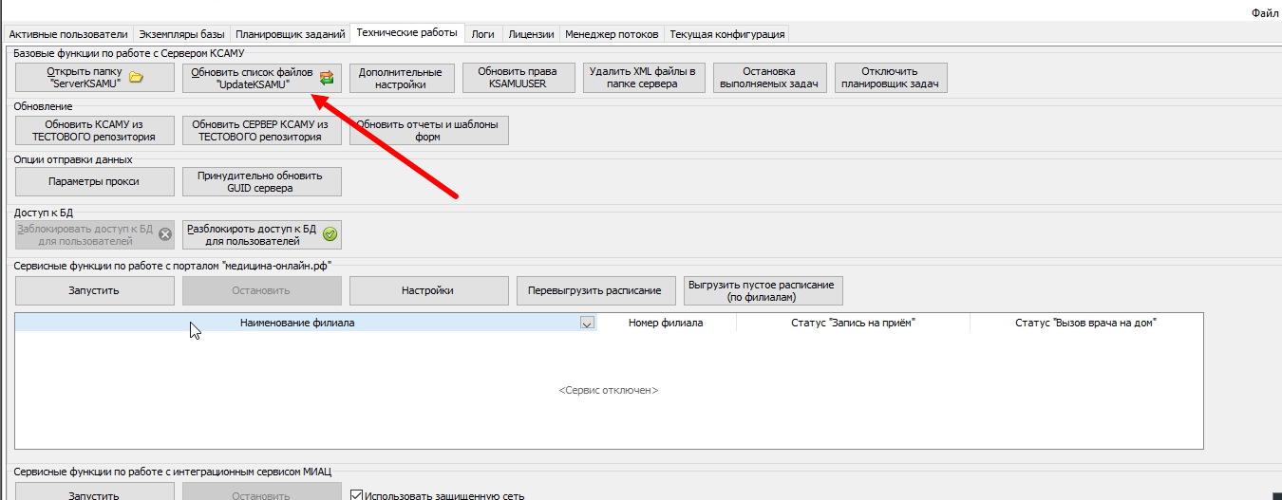Switch to "Лицензии" tab

pyautogui.click(x=531, y=34)
